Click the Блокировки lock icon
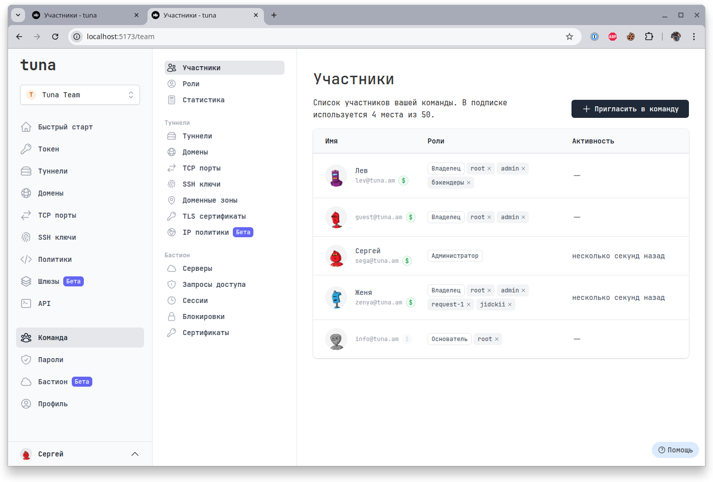Viewport: 713px width, 482px height. tap(172, 316)
